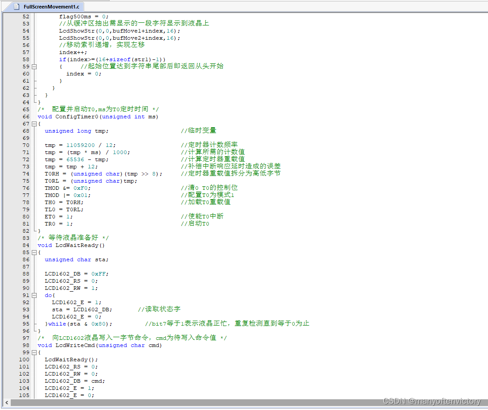This screenshot has height=410, width=488.
Task: Click on 'void ConfigTimer0(unsigned int ms)' declaration
Action: pyautogui.click(x=98, y=117)
